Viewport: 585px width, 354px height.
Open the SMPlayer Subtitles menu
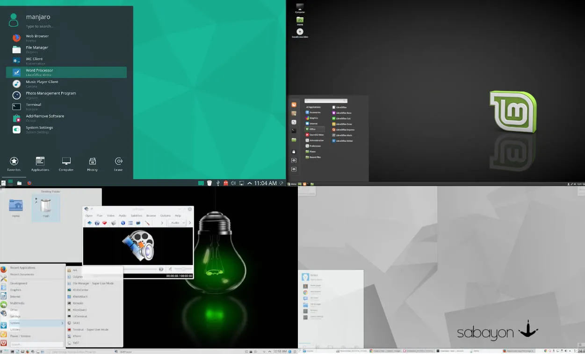(136, 215)
